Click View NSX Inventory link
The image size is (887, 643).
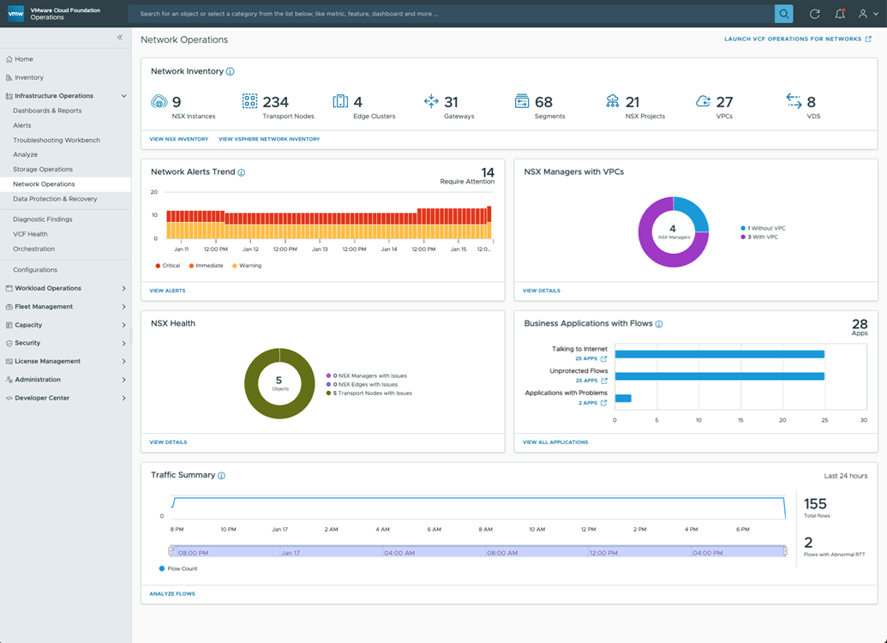point(179,139)
